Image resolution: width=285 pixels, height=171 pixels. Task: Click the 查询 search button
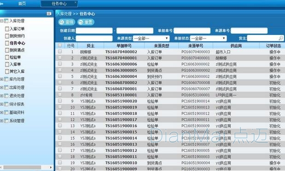67,22
